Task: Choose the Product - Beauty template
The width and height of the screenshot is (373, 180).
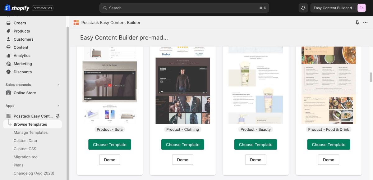Action: click(256, 144)
